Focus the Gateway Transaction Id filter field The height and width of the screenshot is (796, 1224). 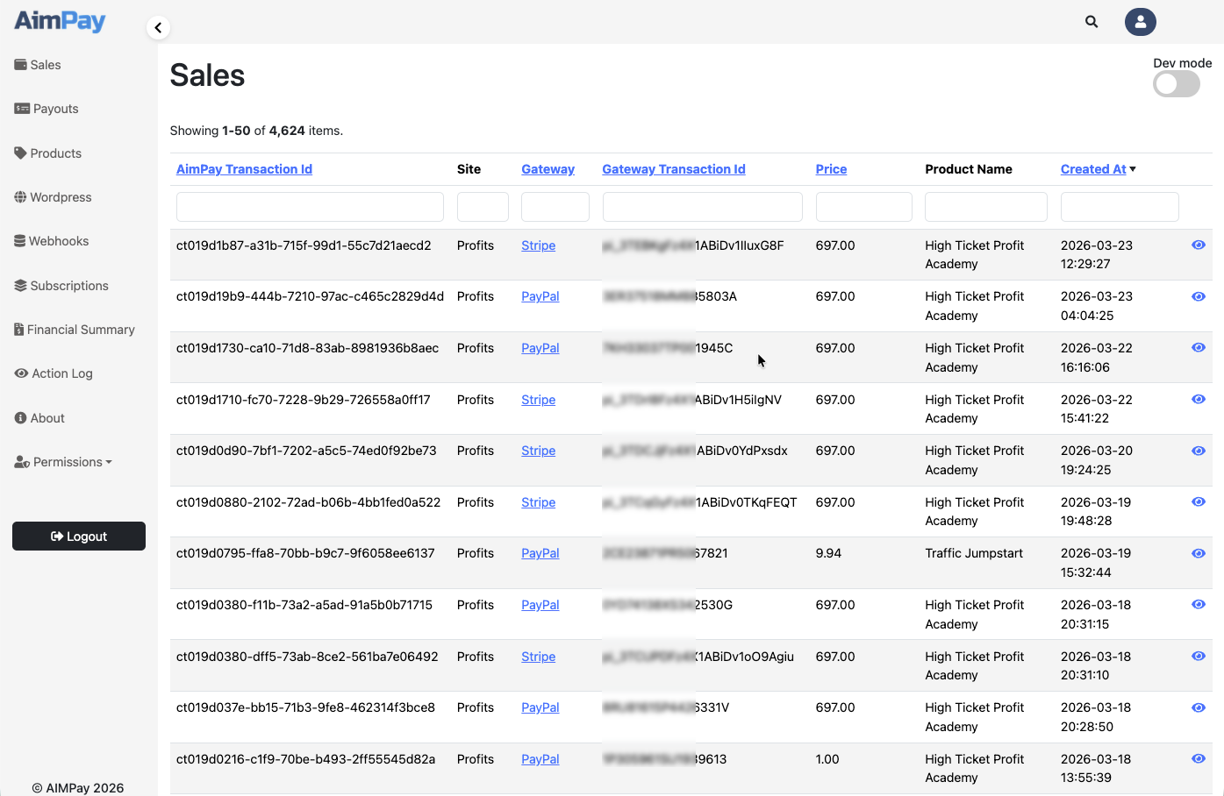click(703, 207)
